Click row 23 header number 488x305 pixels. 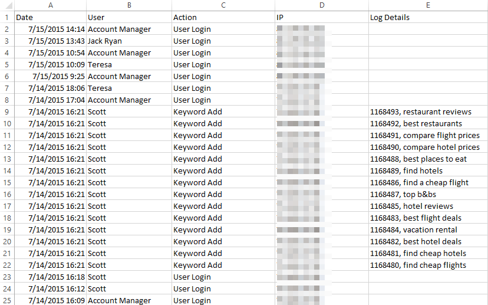[6, 277]
